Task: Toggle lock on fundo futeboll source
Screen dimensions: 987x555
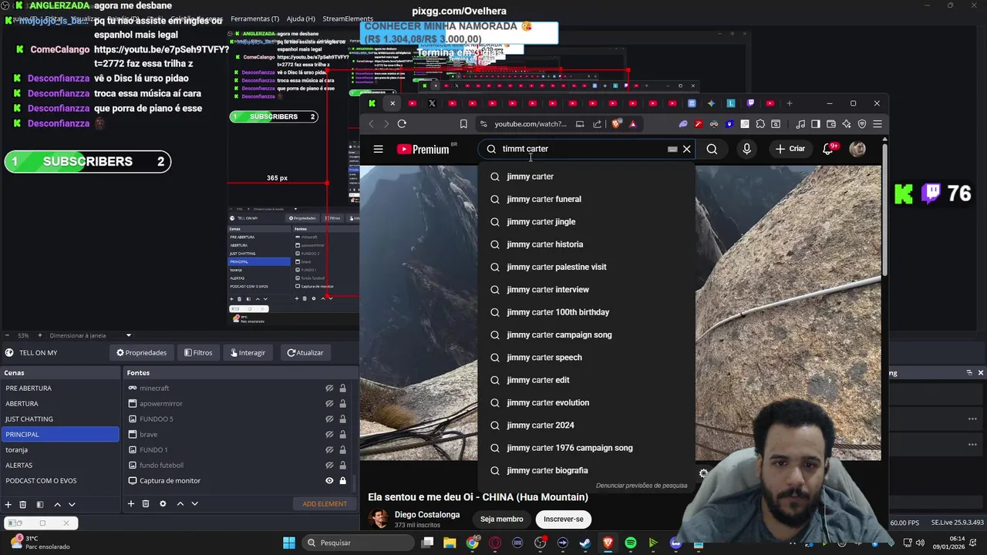Action: pos(342,466)
